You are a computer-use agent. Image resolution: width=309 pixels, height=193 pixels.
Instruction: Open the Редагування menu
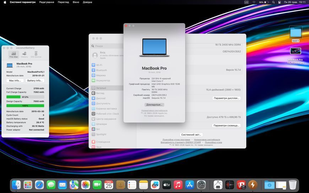[x=47, y=2]
